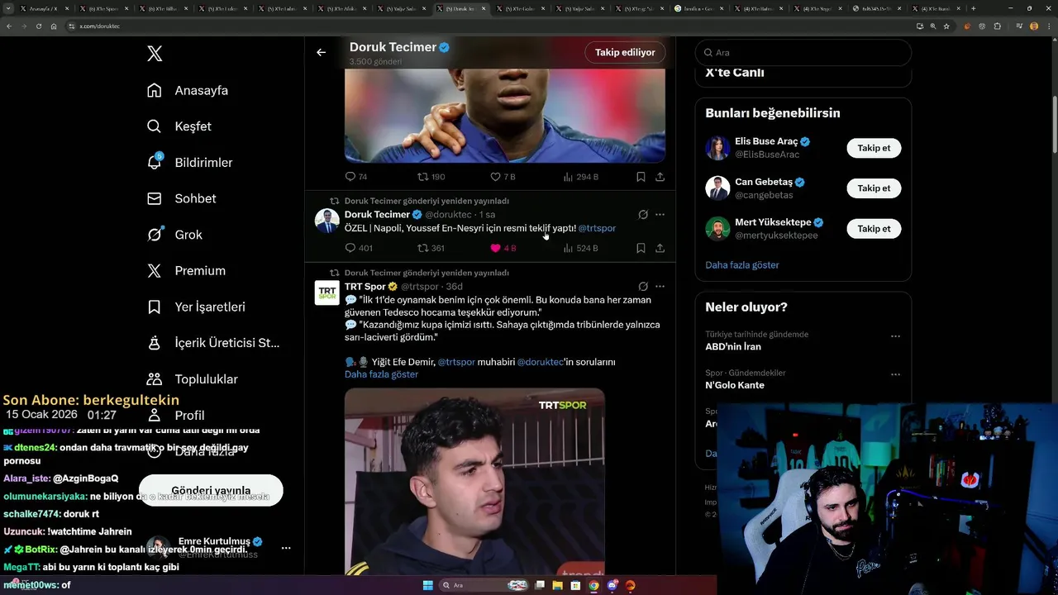Click Daha fazla göster under suggestions

[742, 265]
